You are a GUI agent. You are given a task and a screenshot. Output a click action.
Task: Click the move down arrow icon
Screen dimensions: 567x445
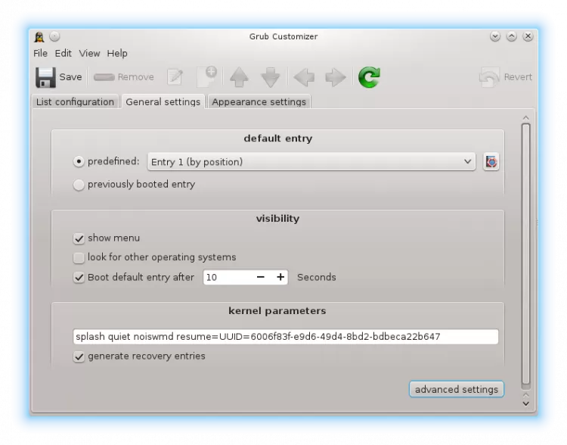(270, 77)
